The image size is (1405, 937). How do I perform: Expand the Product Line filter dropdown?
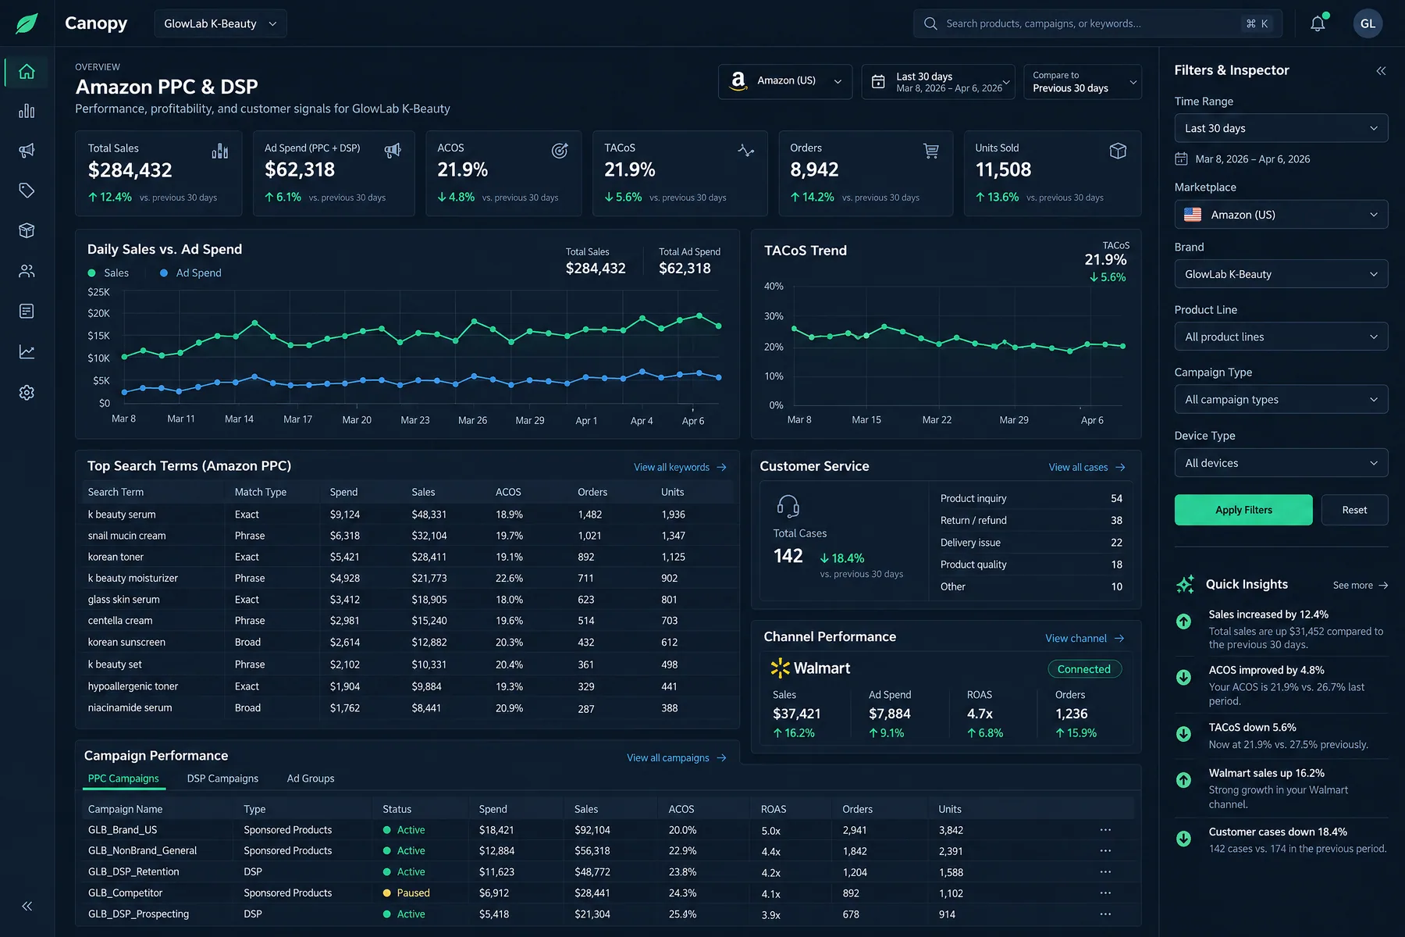click(x=1281, y=337)
